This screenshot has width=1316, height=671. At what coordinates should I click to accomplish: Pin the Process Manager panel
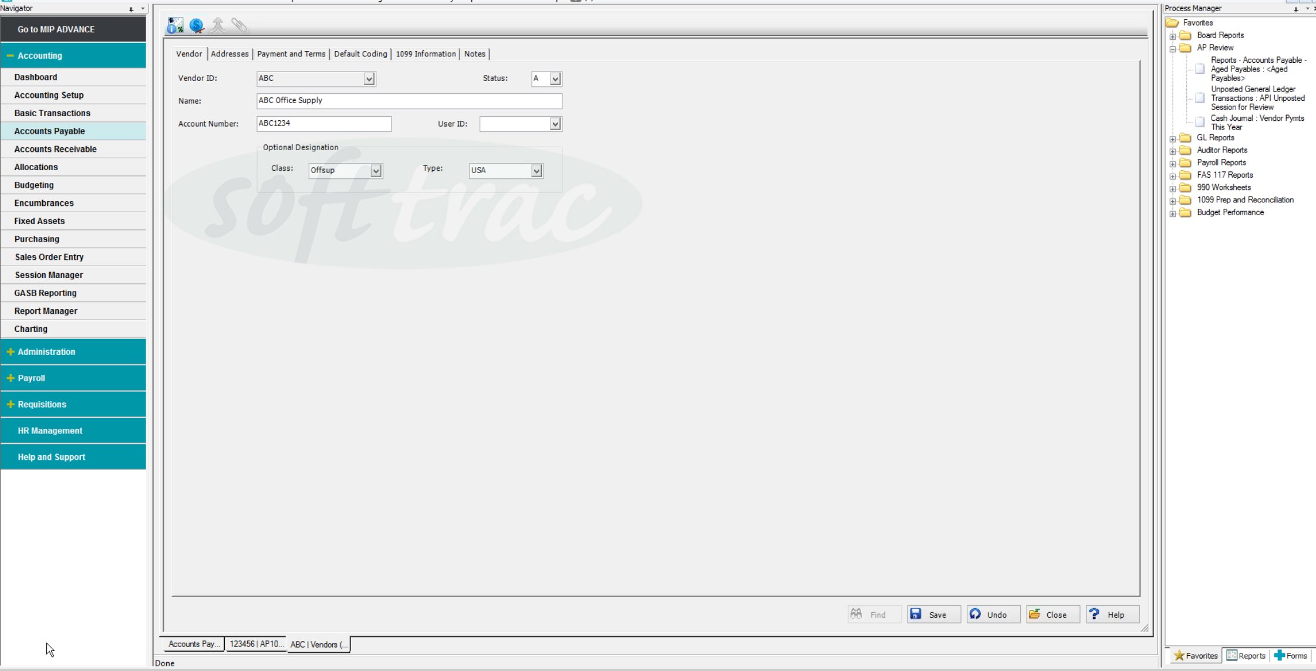coord(1295,9)
